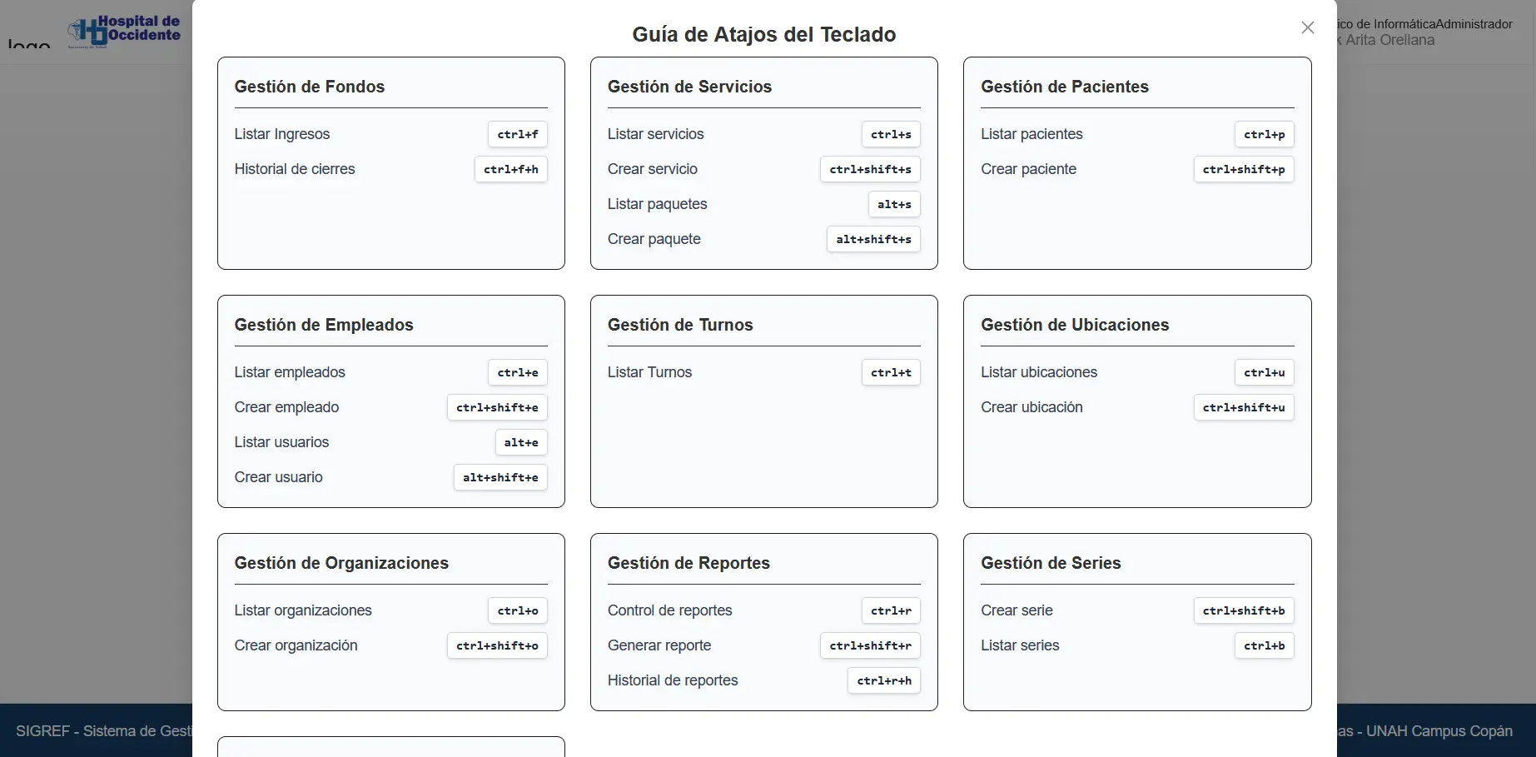Select the ctrl+f+h Historial de cierres key
Image resolution: width=1536 pixels, height=757 pixels.
click(510, 169)
